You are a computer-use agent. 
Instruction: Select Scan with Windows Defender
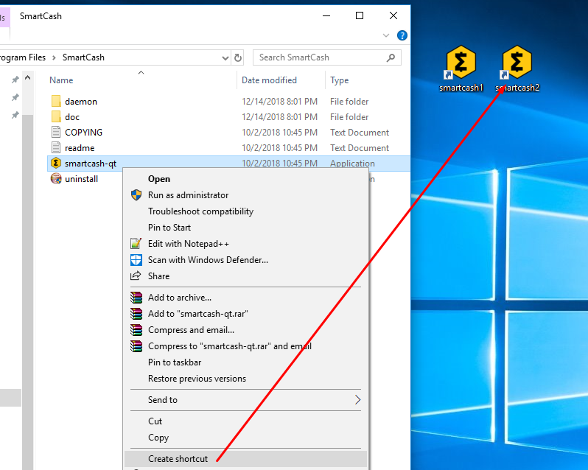pos(208,260)
